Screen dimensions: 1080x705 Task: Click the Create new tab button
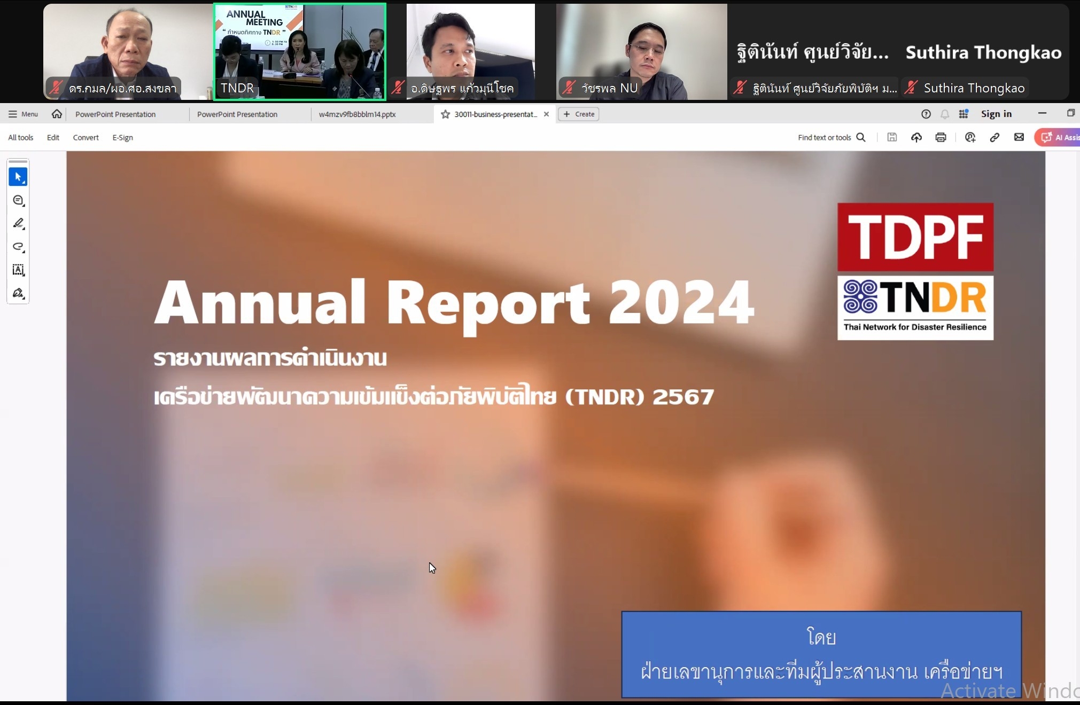579,114
